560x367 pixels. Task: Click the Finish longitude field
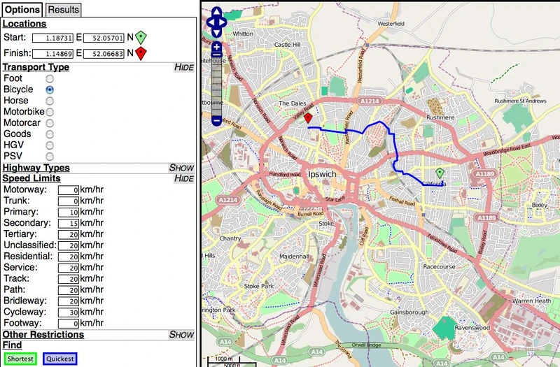pos(53,54)
